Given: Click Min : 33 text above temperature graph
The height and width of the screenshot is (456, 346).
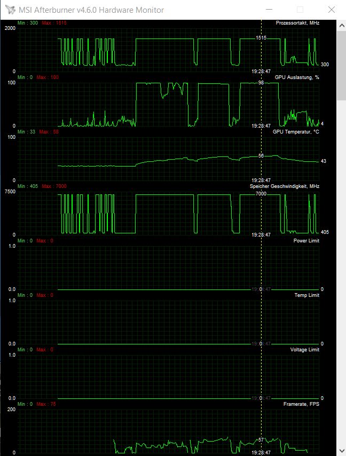Looking at the screenshot, I should (x=26, y=132).
